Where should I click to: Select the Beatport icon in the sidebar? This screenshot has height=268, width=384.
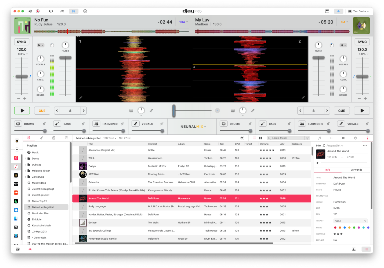(16, 201)
